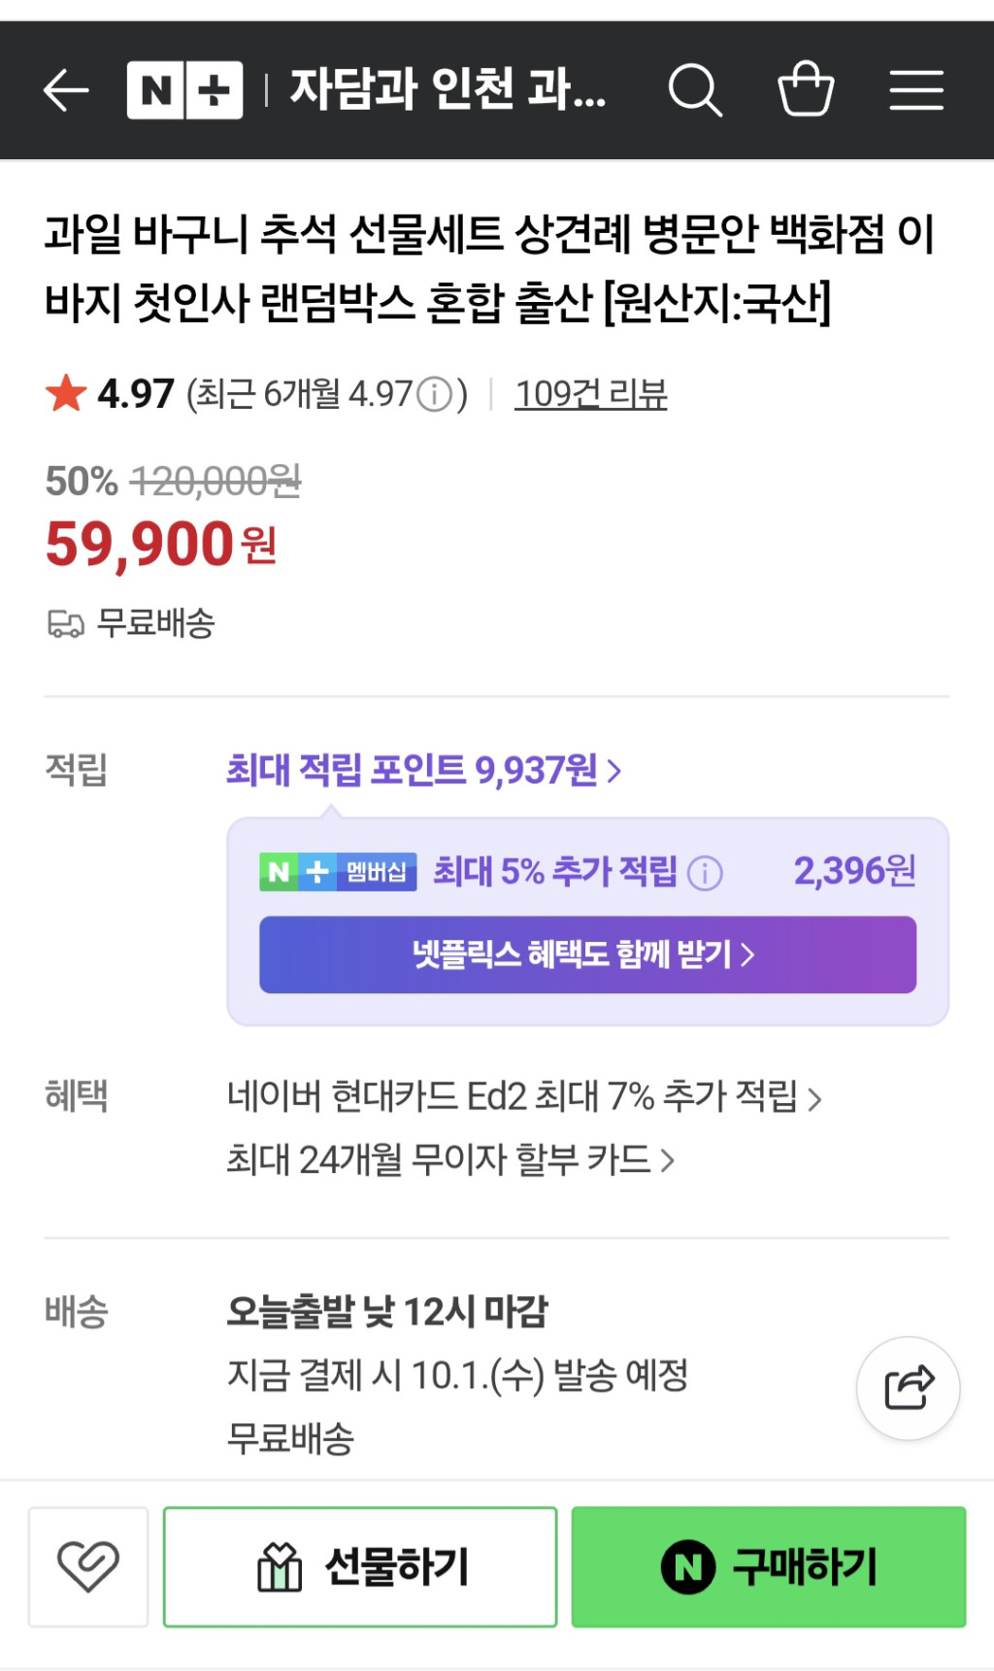Tap the 2,396원 membership reward amount
This screenshot has height=1671, width=994.
click(x=854, y=871)
